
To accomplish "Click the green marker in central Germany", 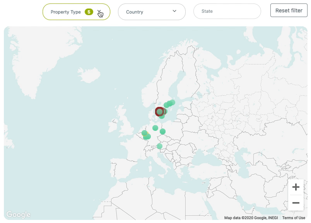I will (x=155, y=128).
